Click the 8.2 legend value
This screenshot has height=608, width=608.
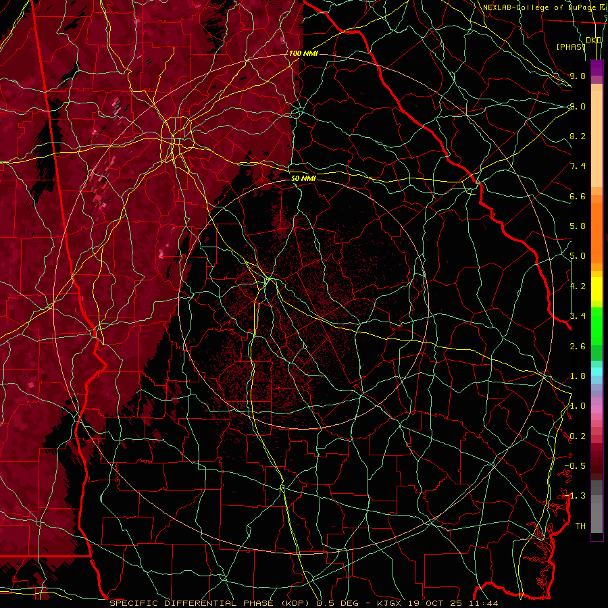(578, 136)
